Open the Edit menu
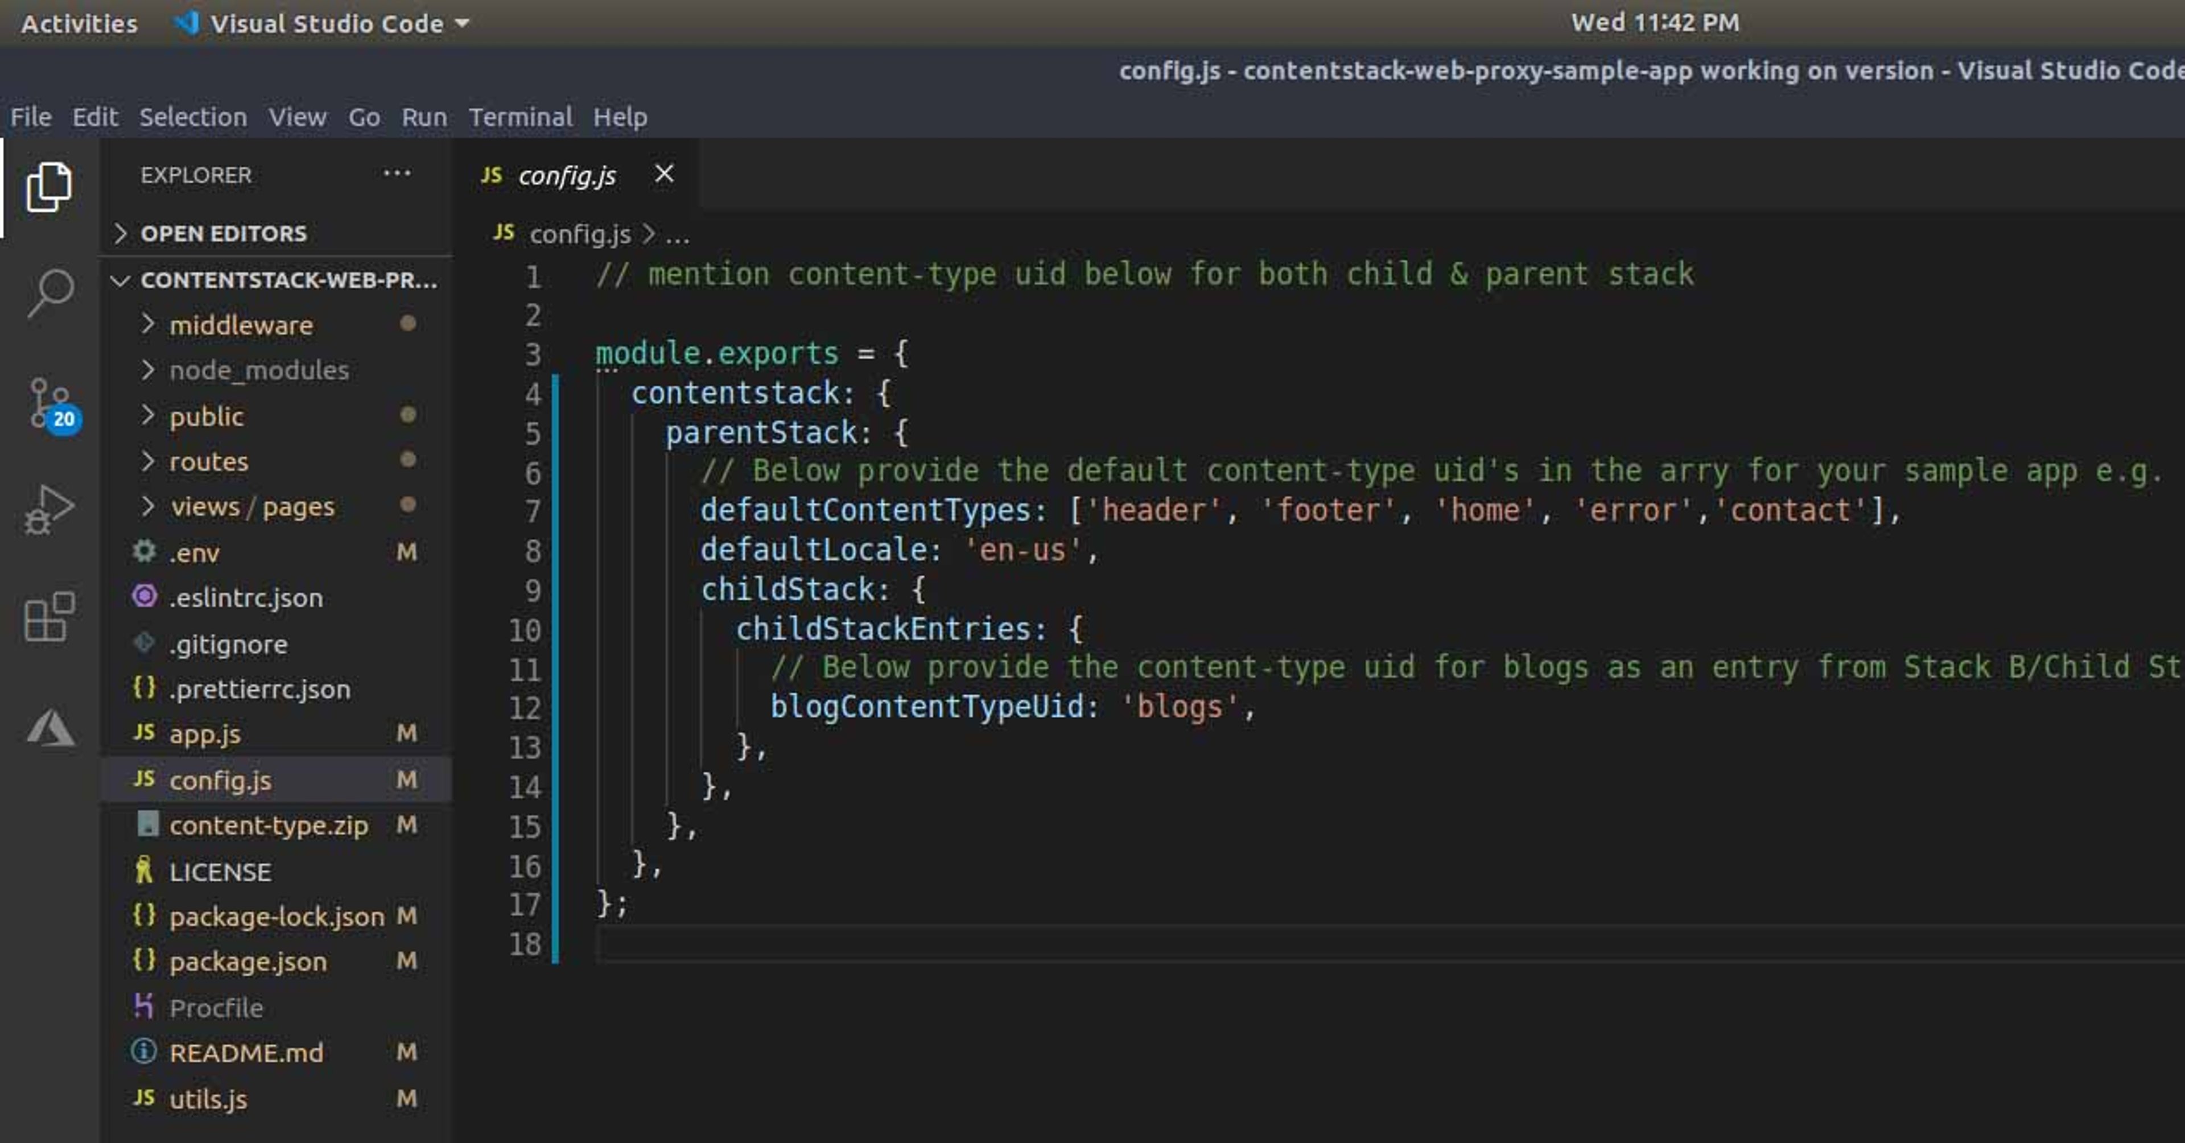 click(x=95, y=117)
